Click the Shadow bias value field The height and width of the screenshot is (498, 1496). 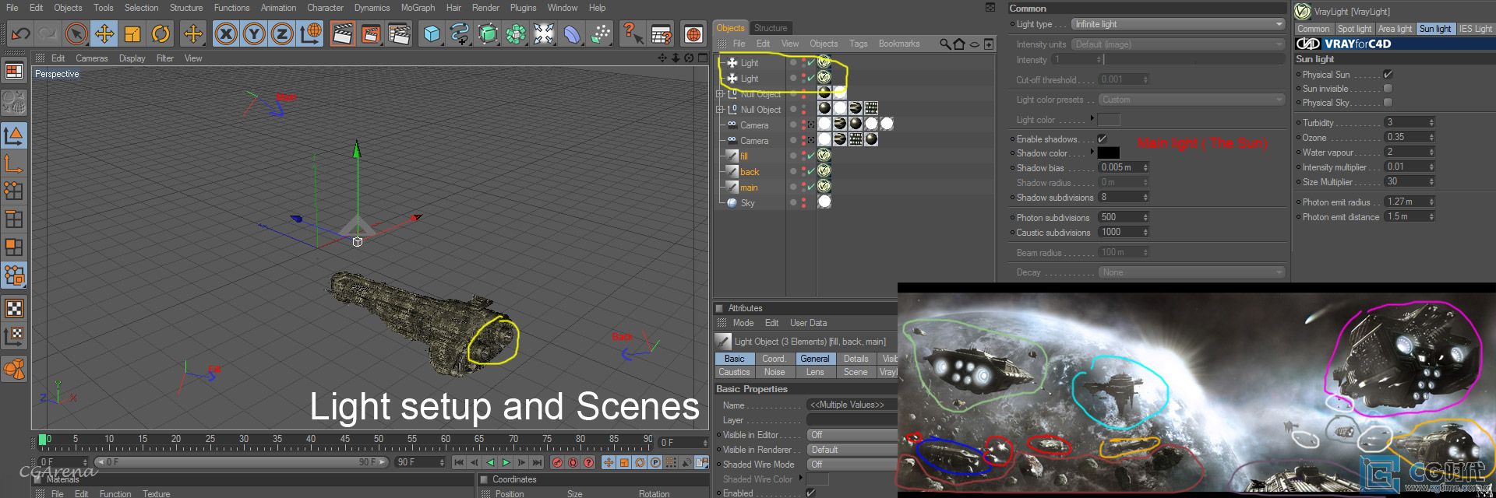pyautogui.click(x=1124, y=168)
